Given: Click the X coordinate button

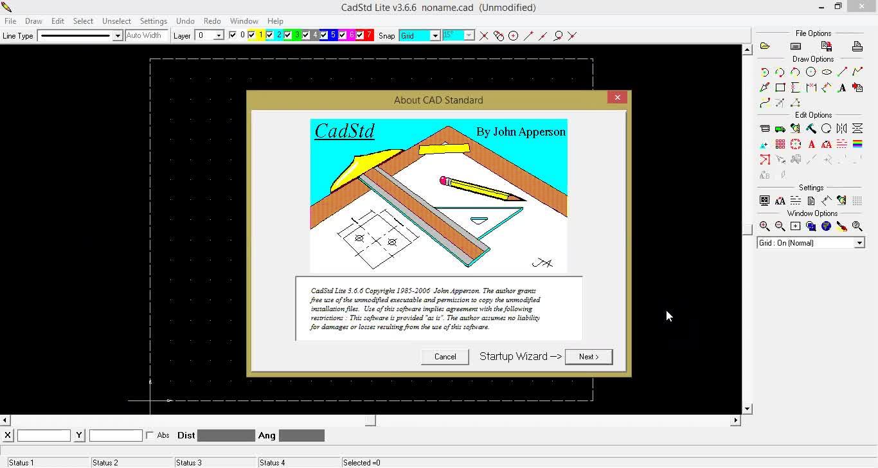Looking at the screenshot, I should (x=8, y=435).
